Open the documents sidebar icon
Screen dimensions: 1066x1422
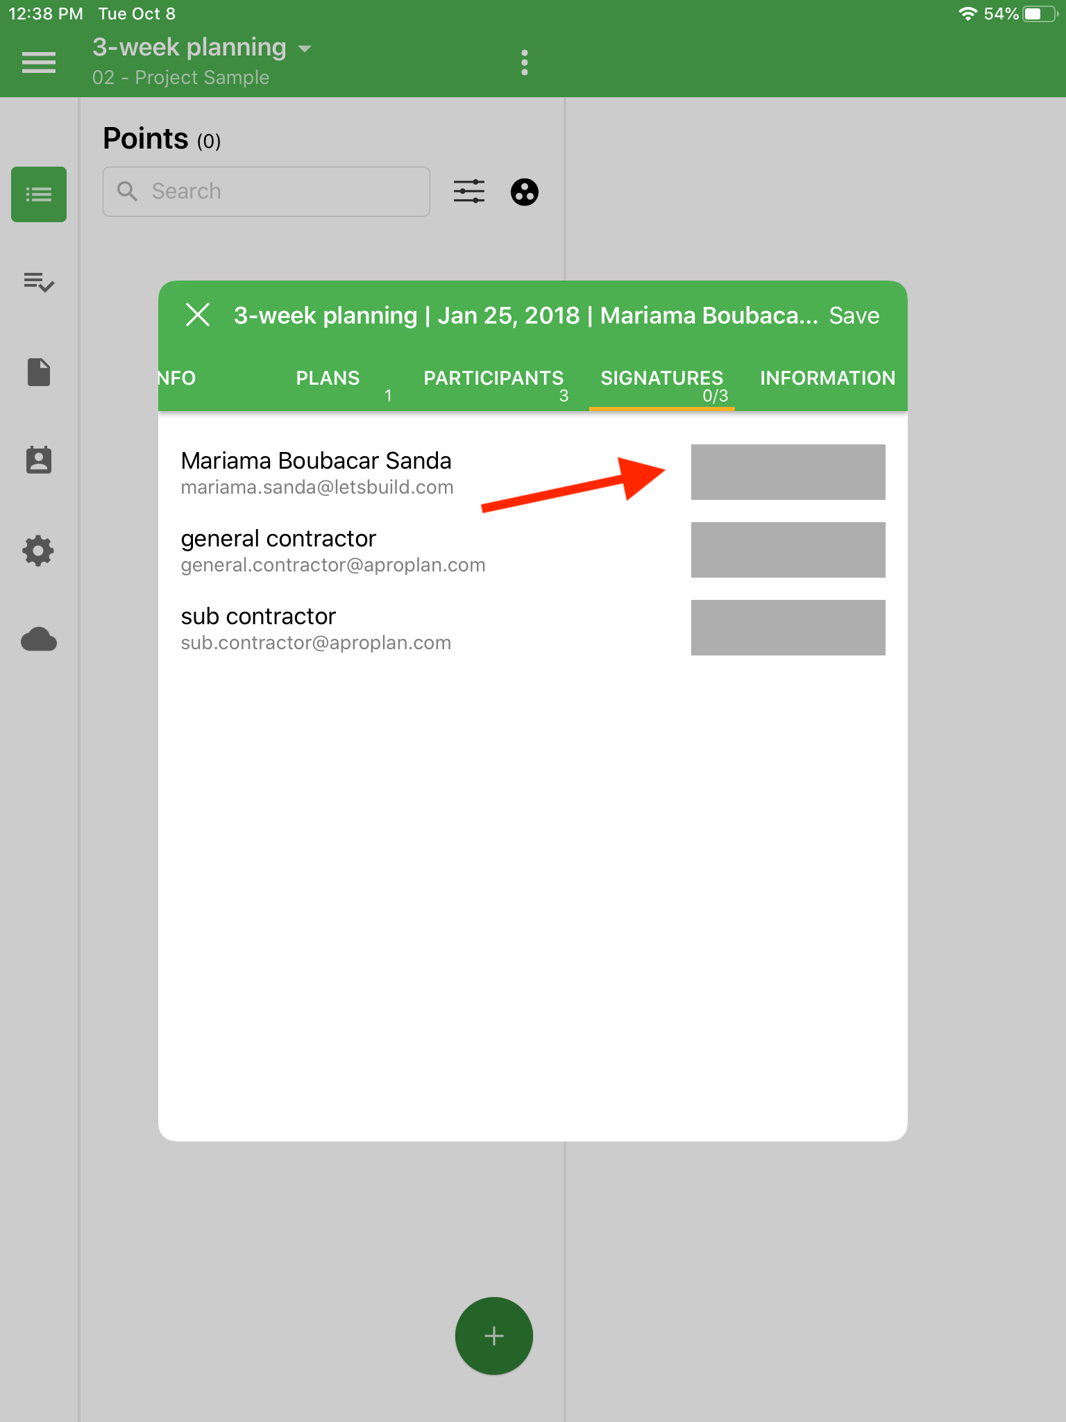point(39,372)
